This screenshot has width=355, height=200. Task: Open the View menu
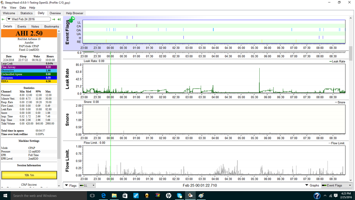13,8
